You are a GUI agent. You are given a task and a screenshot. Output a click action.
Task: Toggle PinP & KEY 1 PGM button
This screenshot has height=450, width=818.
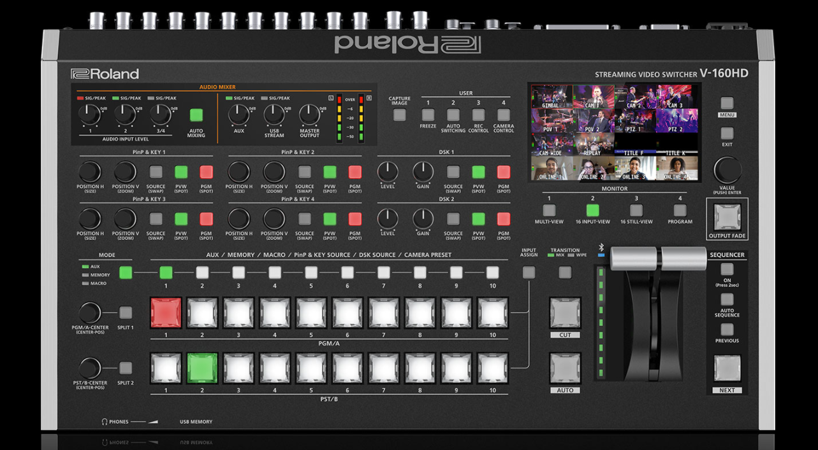(x=206, y=172)
